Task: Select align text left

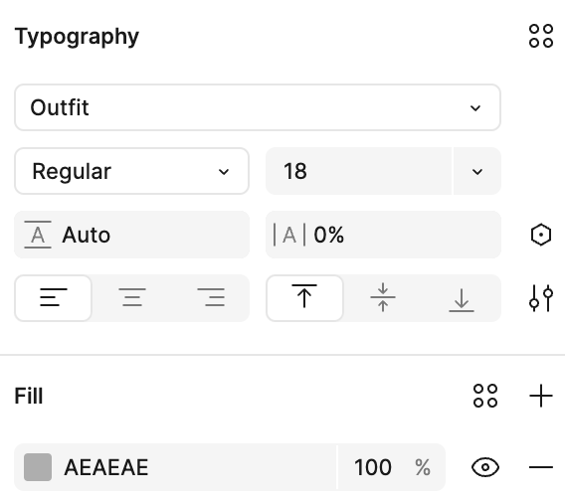Action: click(x=54, y=298)
